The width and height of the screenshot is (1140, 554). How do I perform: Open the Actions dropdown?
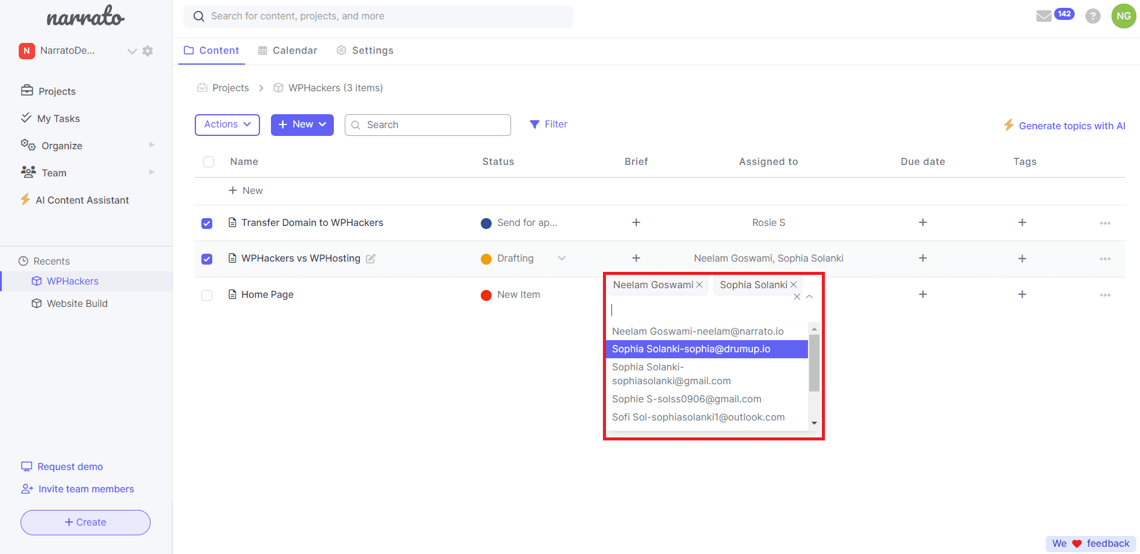tap(227, 125)
